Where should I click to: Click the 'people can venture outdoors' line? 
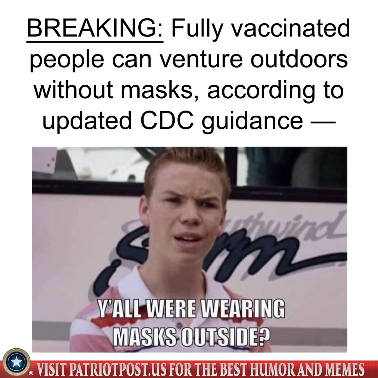click(189, 60)
